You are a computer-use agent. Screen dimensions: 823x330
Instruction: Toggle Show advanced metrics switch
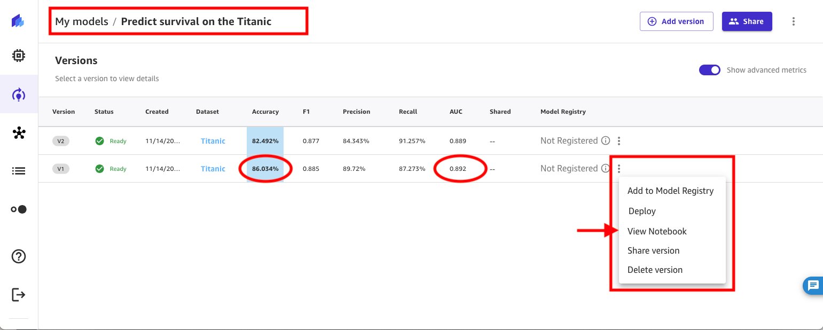click(710, 70)
